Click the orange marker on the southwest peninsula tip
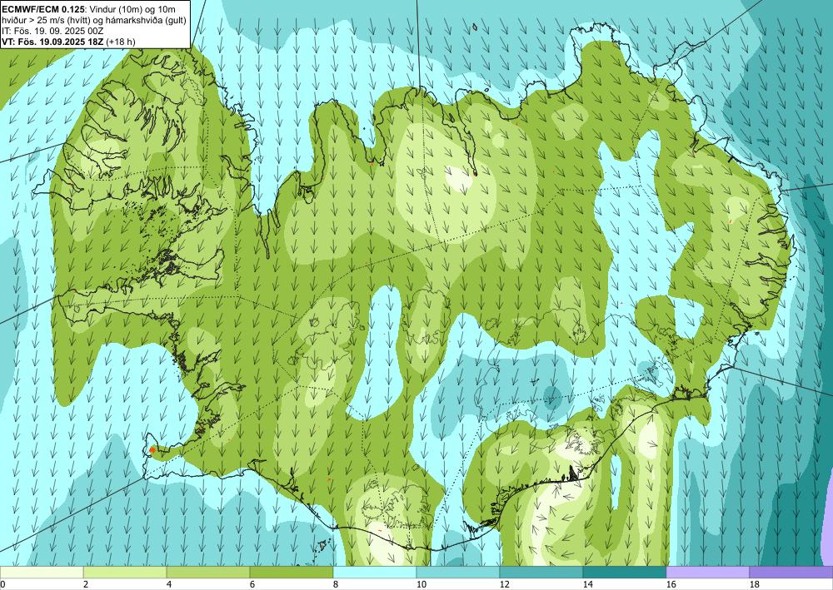The width and height of the screenshot is (833, 590). (x=152, y=449)
